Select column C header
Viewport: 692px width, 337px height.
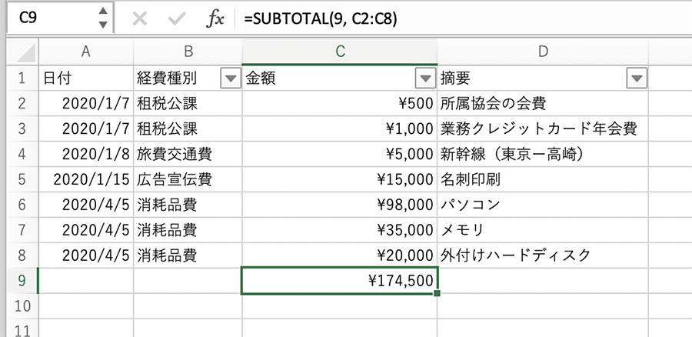[339, 52]
